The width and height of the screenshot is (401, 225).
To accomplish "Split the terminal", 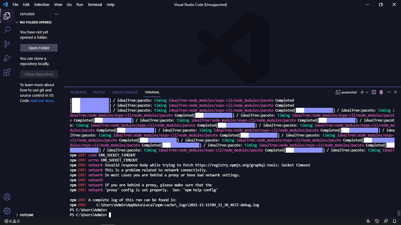I will point(374,92).
